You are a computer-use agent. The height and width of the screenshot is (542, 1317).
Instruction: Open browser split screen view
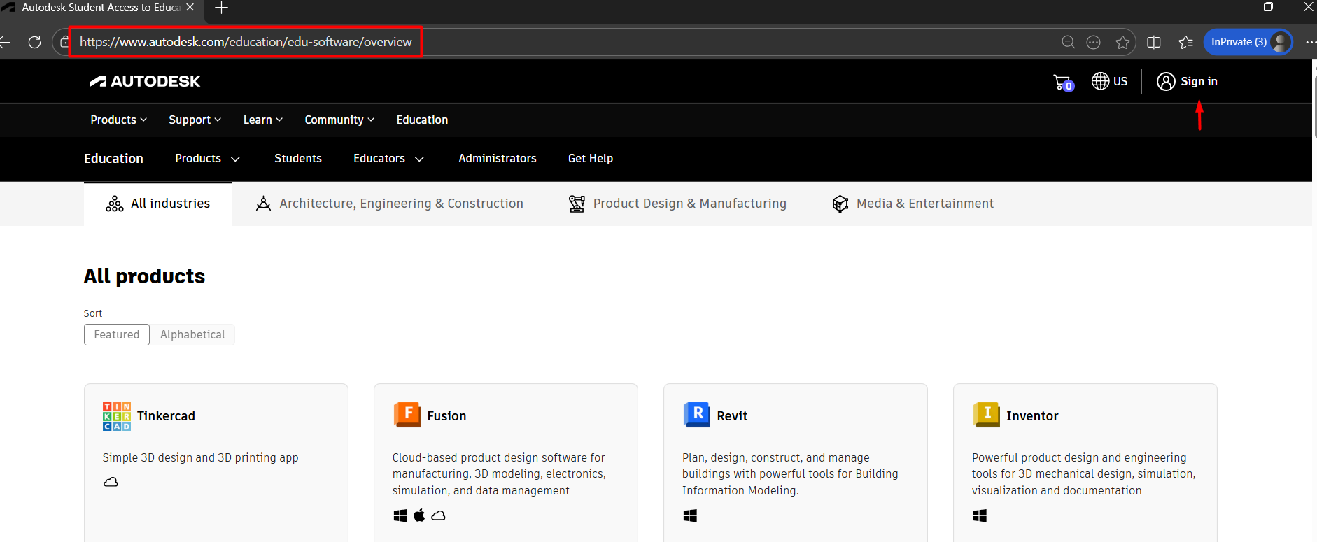click(1154, 43)
